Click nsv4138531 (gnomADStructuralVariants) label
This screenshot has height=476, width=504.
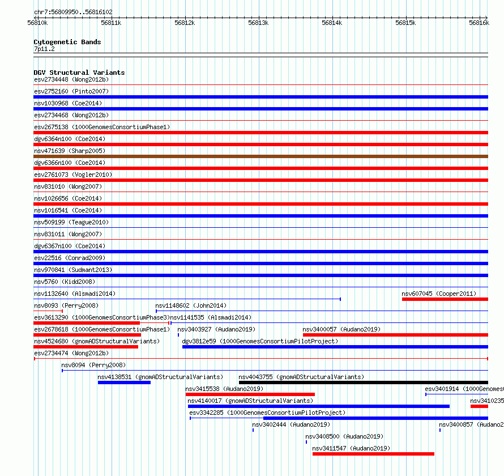[160, 377]
